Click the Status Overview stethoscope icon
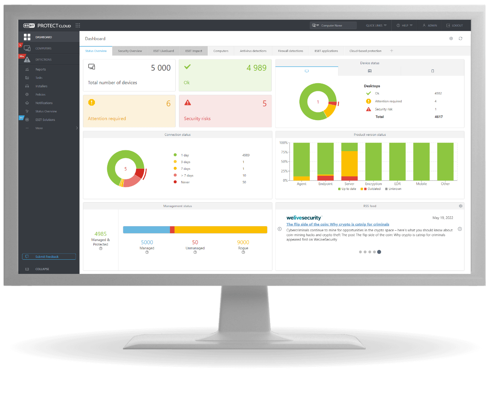 27,111
